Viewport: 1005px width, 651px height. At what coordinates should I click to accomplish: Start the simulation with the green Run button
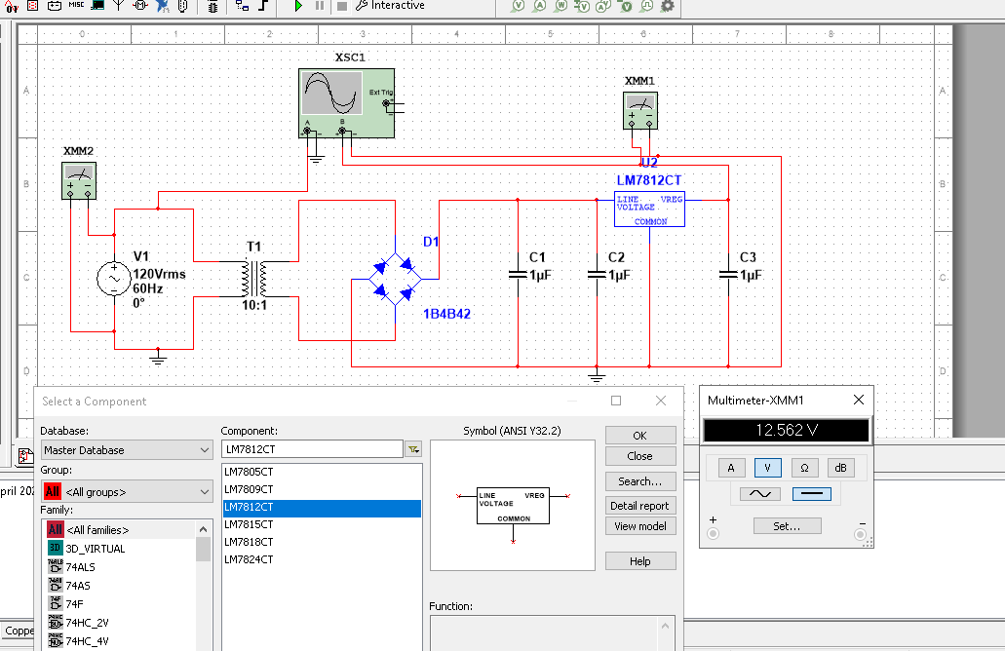point(298,6)
